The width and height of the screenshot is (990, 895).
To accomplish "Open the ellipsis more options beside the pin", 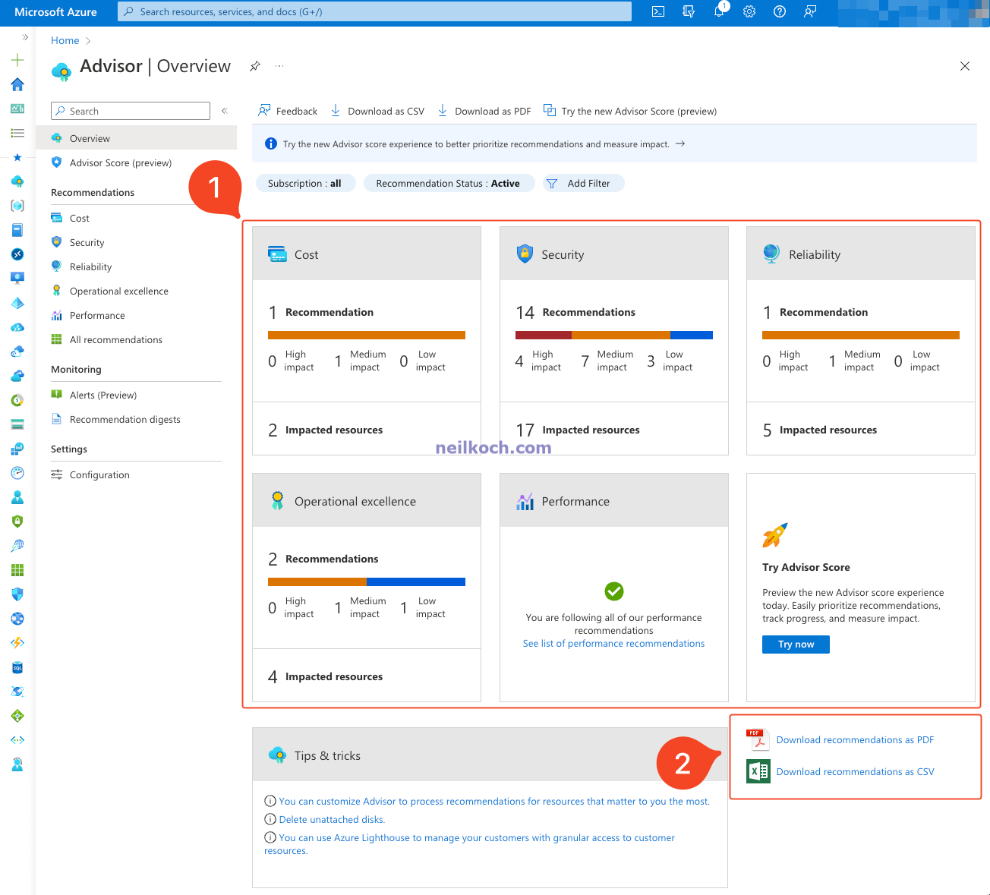I will [x=279, y=67].
